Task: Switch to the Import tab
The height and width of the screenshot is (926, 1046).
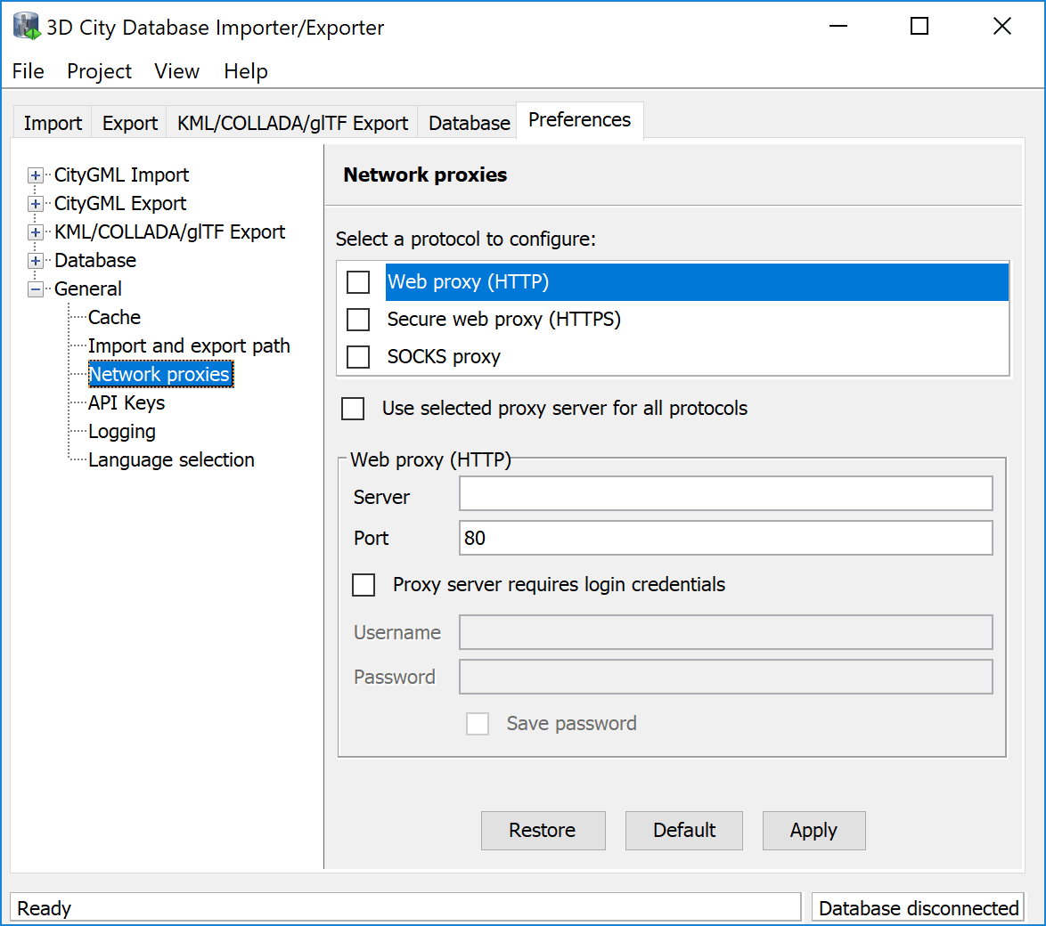Action: tap(51, 123)
